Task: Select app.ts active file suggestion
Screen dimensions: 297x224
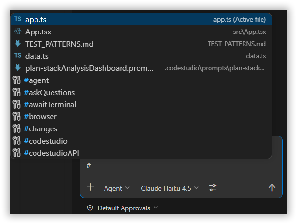Action: pos(141,20)
